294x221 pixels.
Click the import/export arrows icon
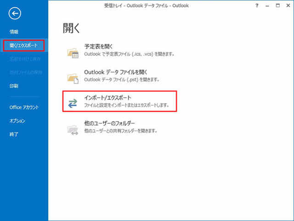click(x=73, y=103)
